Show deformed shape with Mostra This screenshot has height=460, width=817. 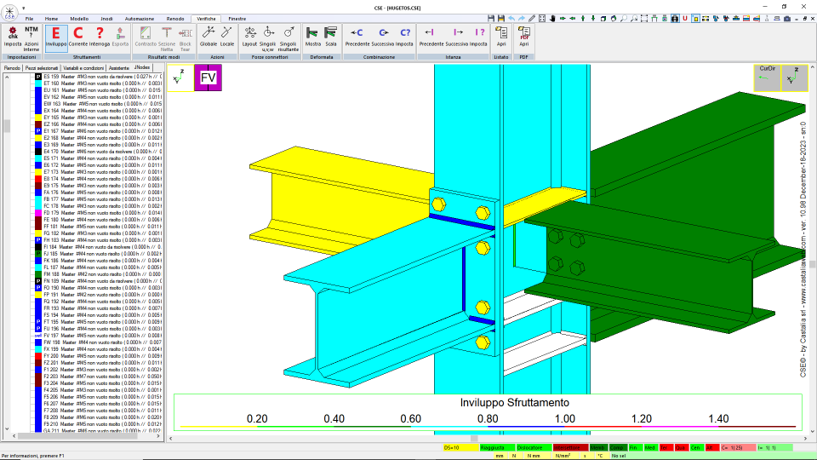[x=312, y=37]
